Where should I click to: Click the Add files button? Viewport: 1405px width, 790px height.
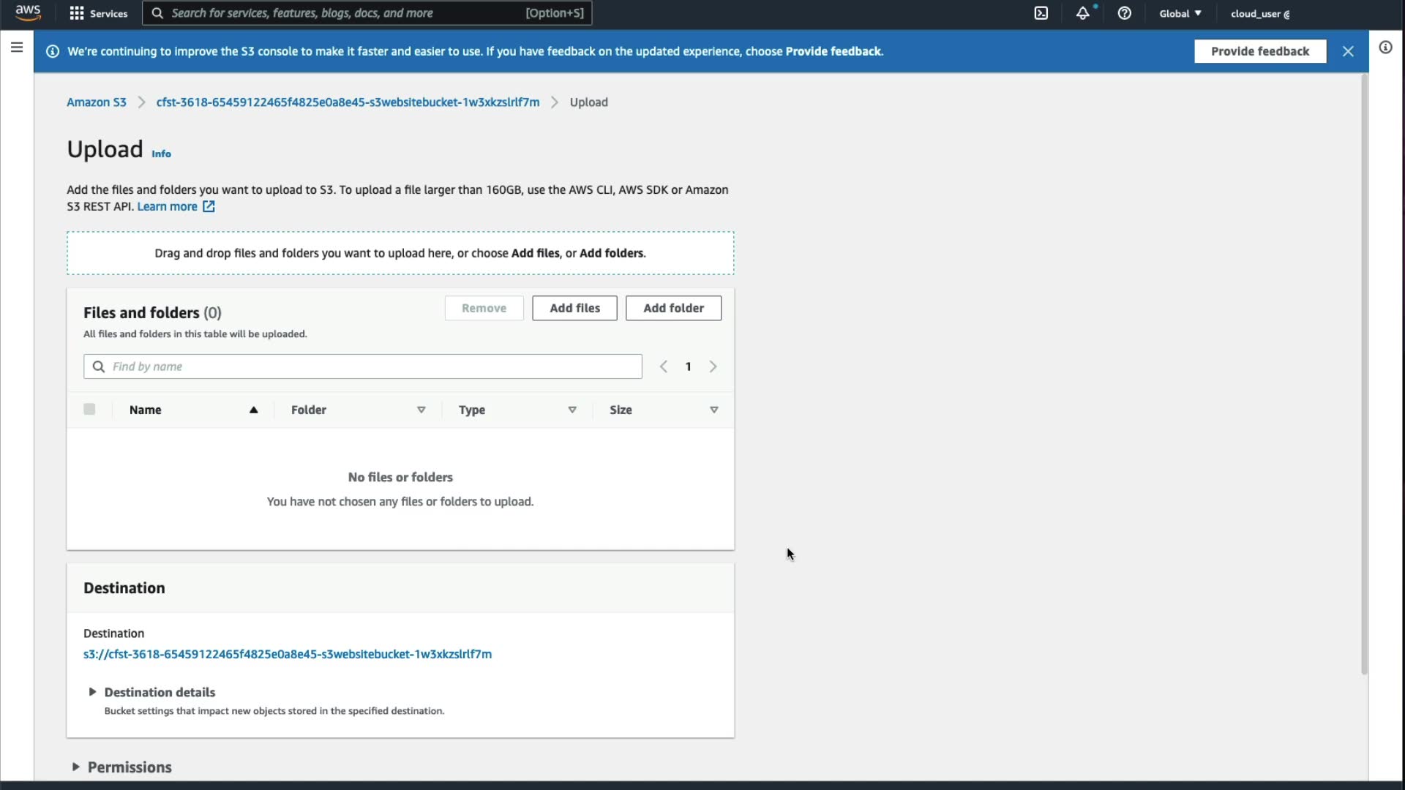pyautogui.click(x=574, y=308)
